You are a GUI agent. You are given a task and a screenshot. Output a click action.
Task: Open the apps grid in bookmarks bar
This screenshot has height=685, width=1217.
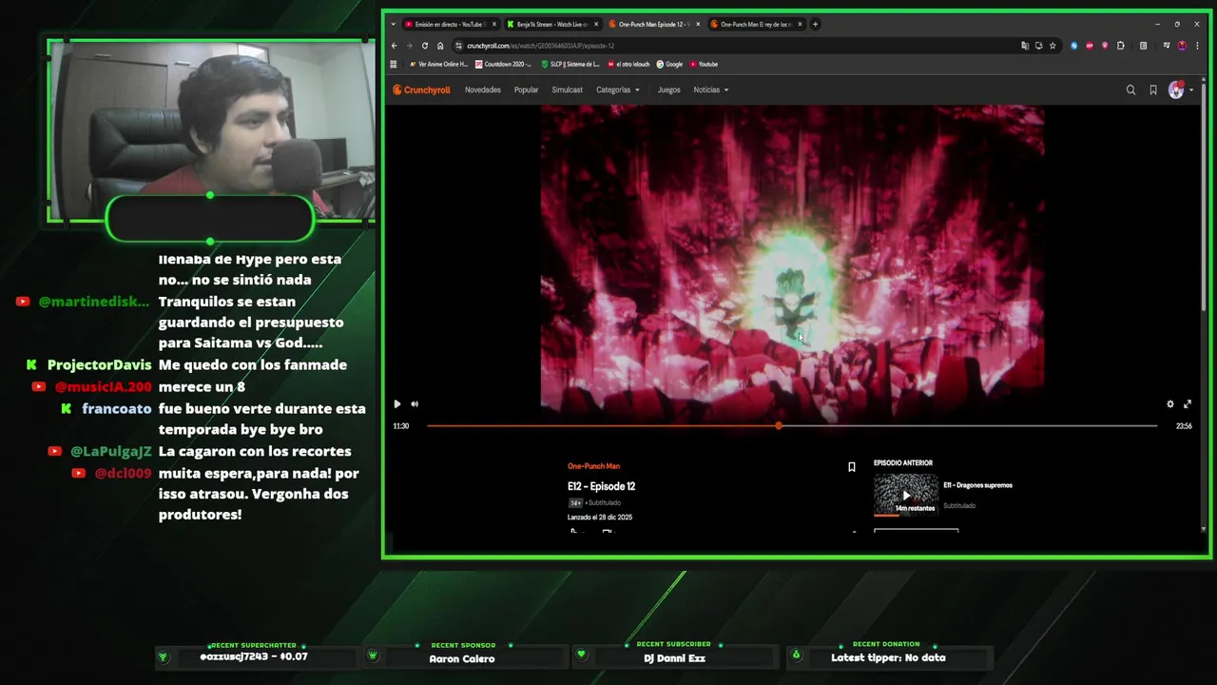(394, 65)
